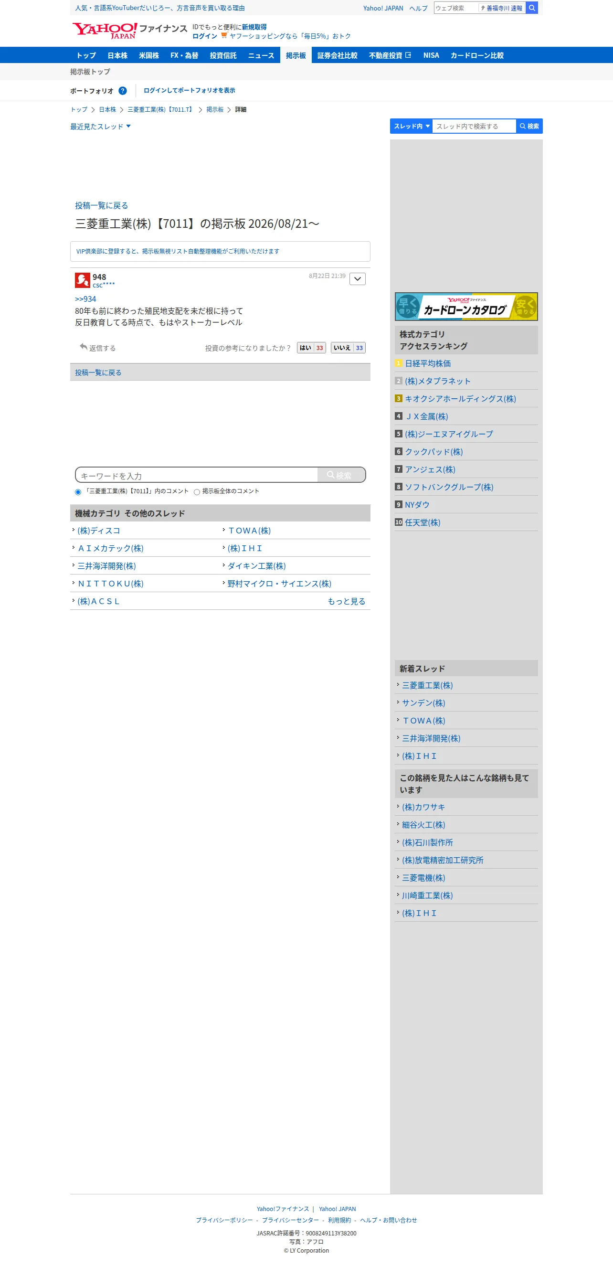Viewport: 613px width, 1266px height.
Task: Click 投稿一覧に戻る link above the title
Action: [x=101, y=205]
